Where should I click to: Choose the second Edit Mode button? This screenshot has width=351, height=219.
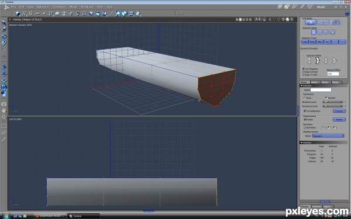(x=324, y=22)
